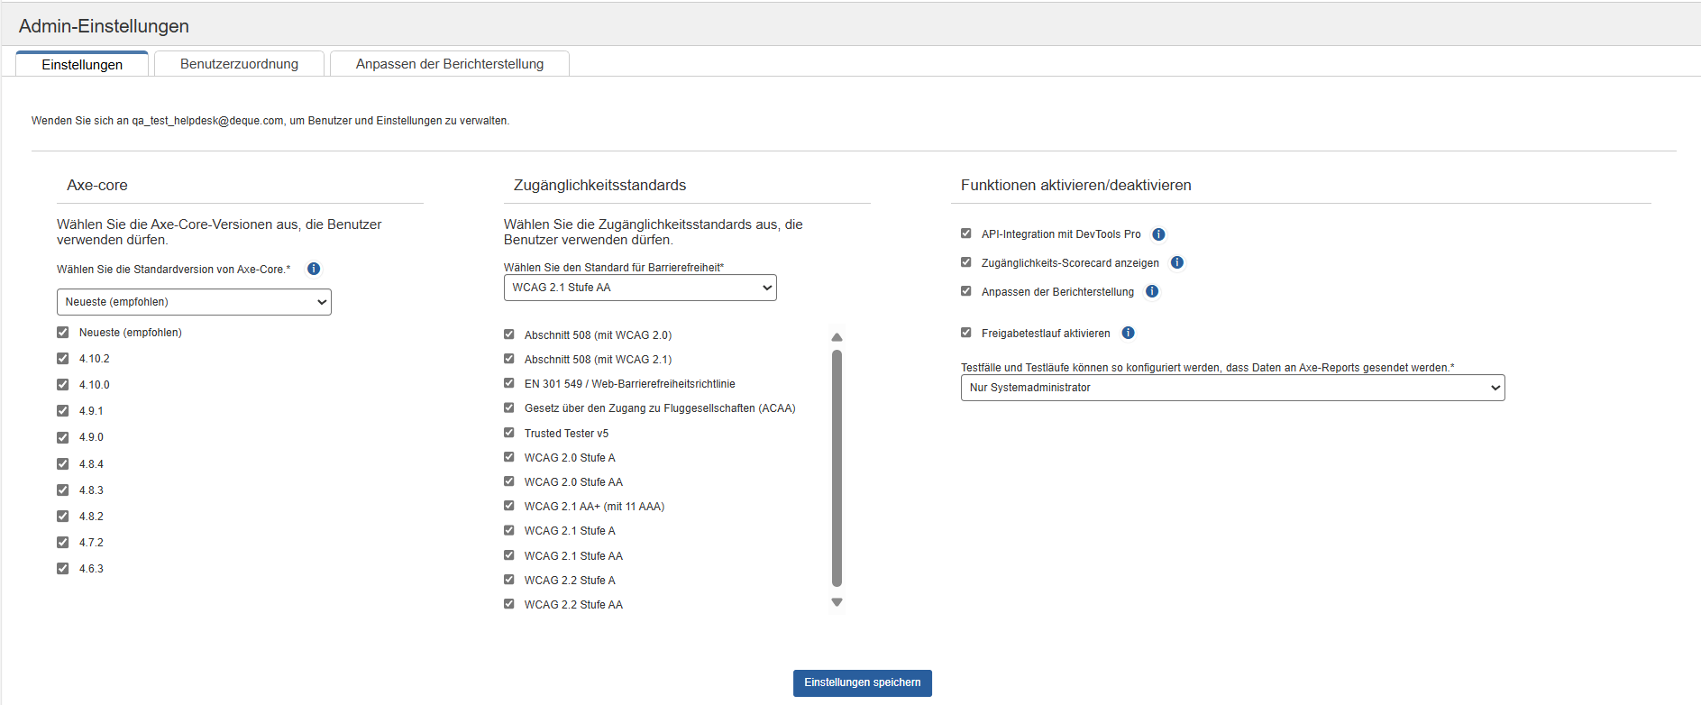1701x705 pixels.
Task: Click the Einstellungen speichern button
Action: (x=862, y=682)
